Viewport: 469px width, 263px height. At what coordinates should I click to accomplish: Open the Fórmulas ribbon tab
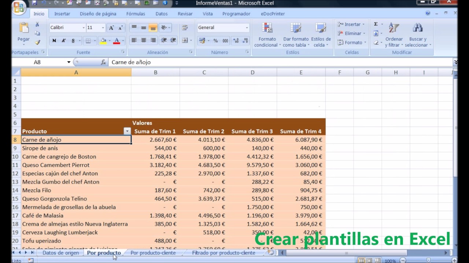(136, 14)
